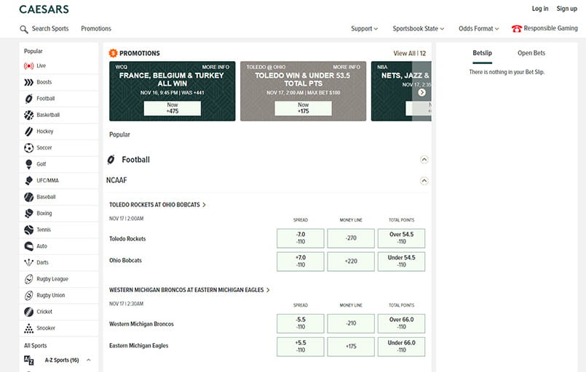Screen dimensions: 586x372
Task: Open the Live section icon
Action: coord(29,66)
